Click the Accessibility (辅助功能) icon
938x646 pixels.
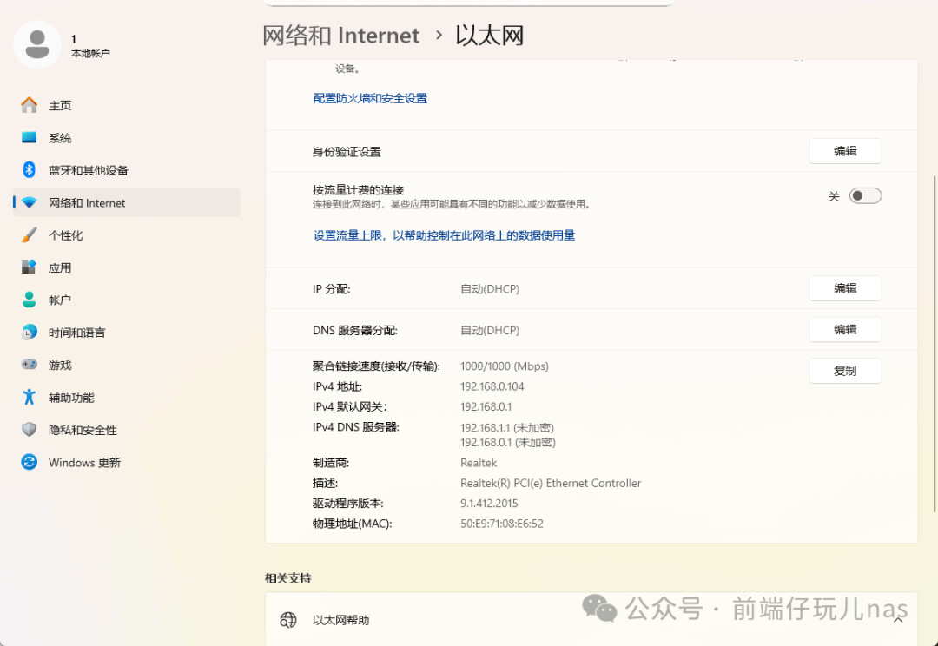(30, 398)
